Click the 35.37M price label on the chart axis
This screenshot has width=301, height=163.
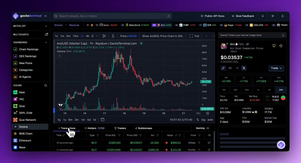[206, 82]
